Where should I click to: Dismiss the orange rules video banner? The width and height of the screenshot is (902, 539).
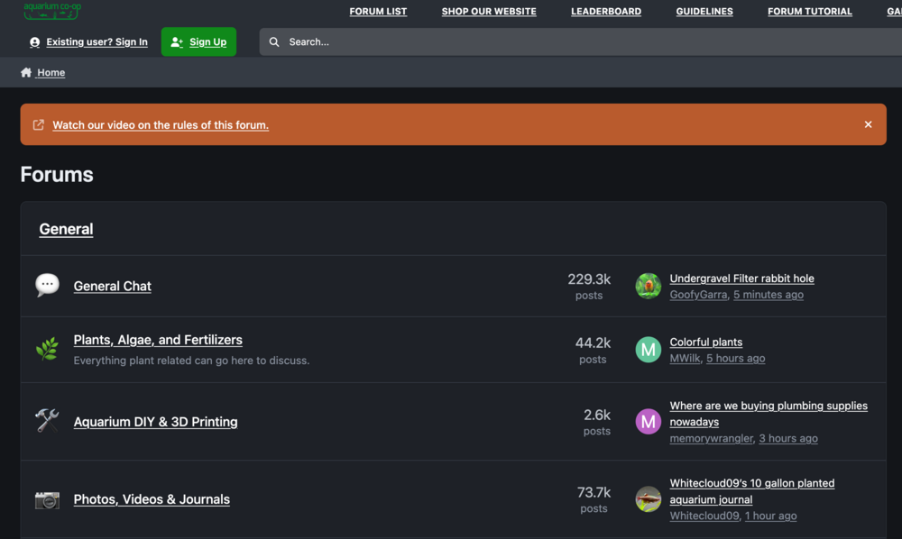[x=868, y=124]
